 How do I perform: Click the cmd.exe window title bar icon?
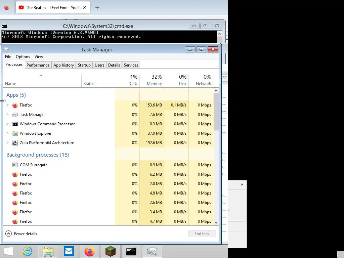coord(4,26)
